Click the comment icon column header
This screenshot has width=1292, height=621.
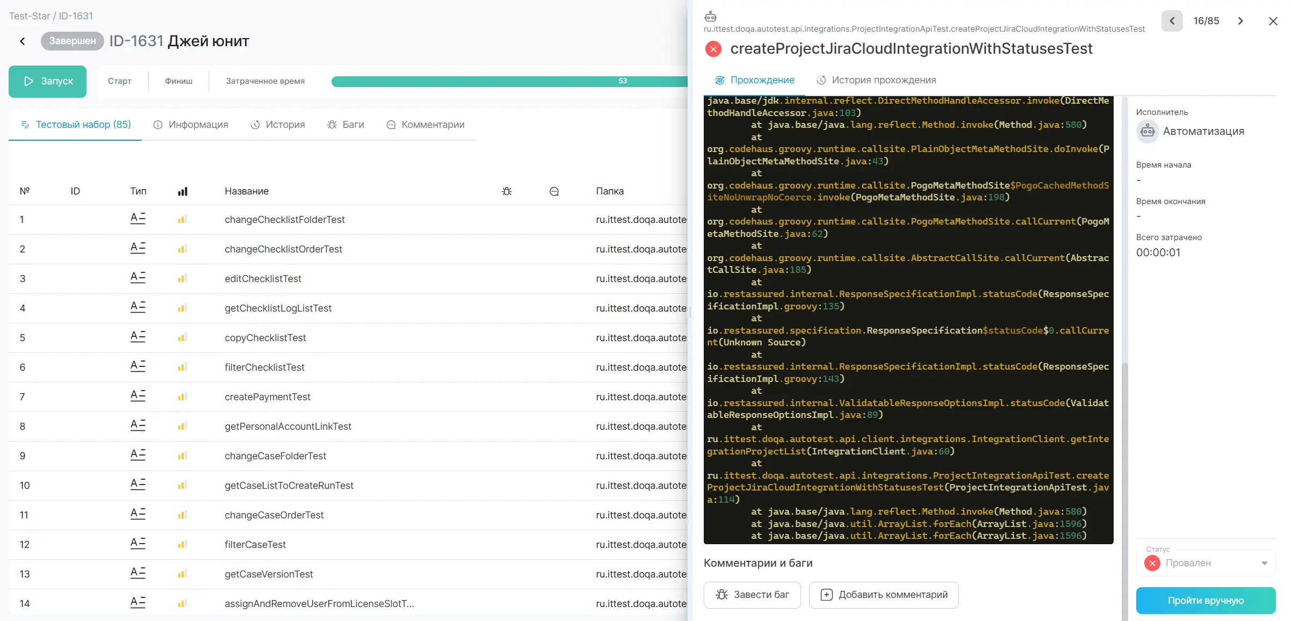pos(554,191)
